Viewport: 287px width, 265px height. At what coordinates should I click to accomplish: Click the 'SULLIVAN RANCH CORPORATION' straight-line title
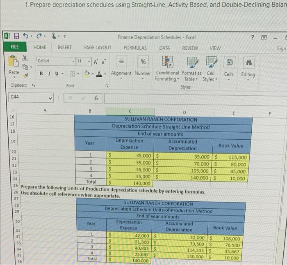pyautogui.click(x=161, y=120)
